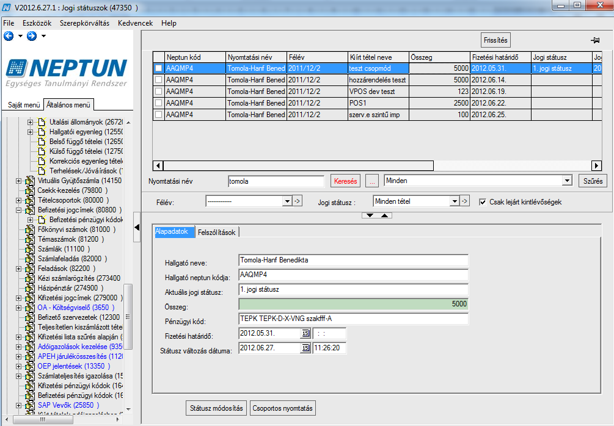This screenshot has height=426, width=614.
Task: Open dropdown arrow next to back button
Action: 20,36
